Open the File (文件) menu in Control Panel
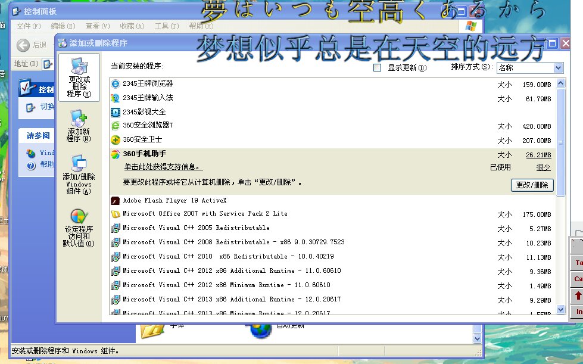 [x=29, y=26]
